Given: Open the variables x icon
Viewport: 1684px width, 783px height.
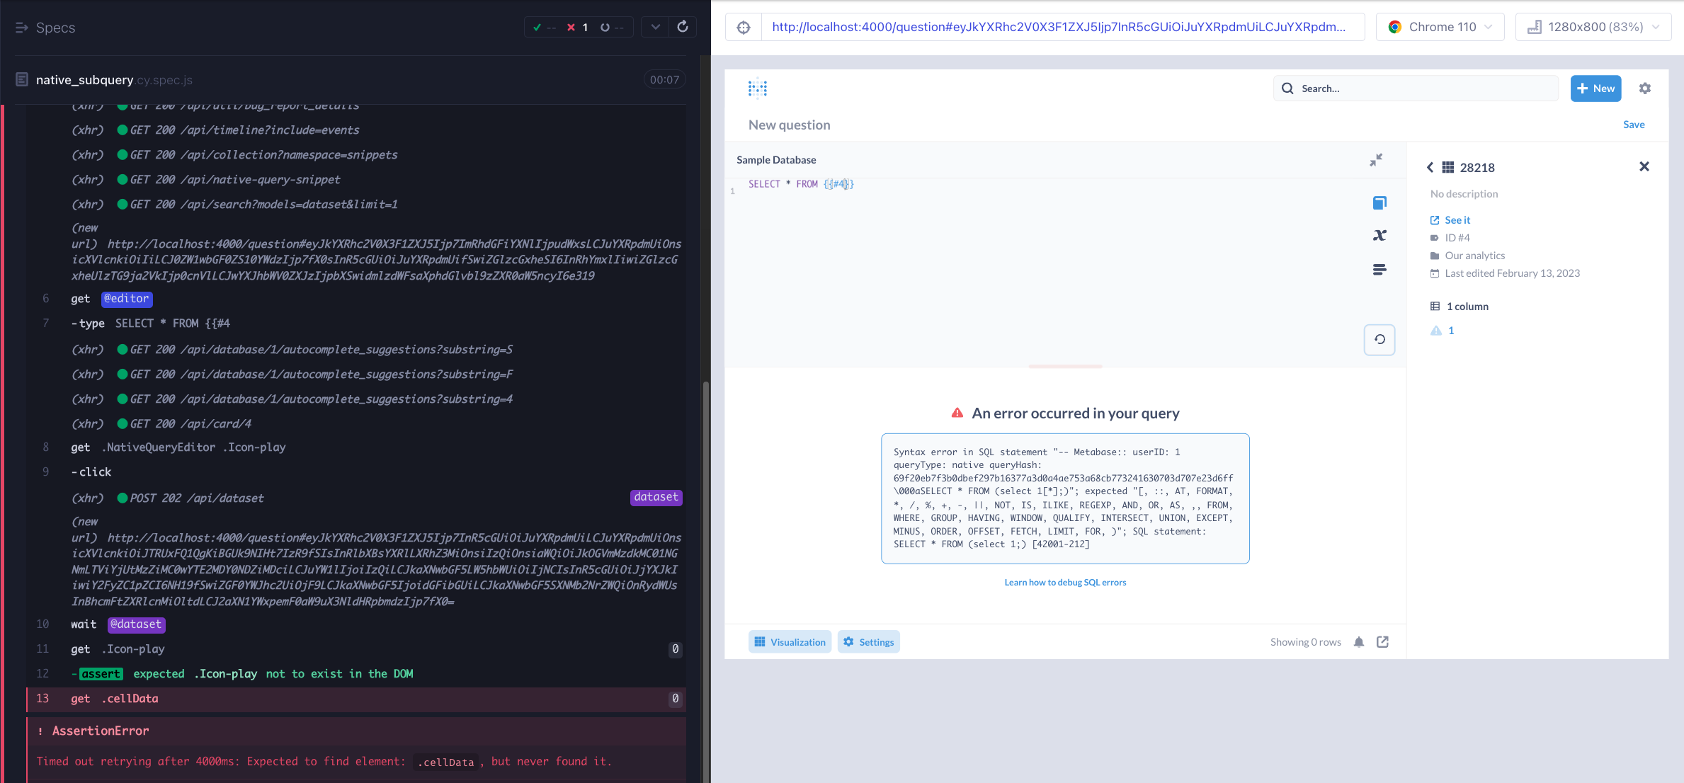Looking at the screenshot, I should point(1379,236).
